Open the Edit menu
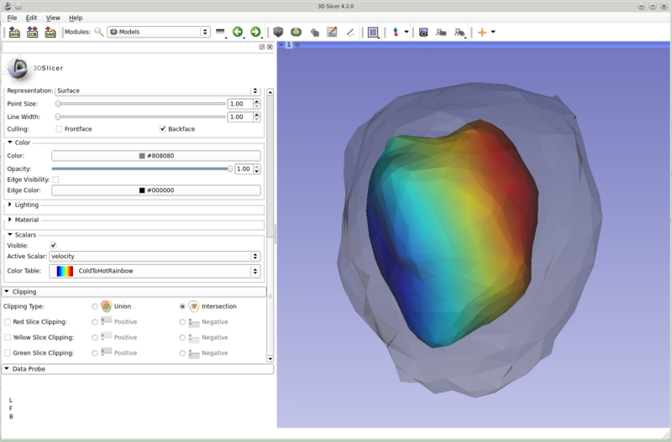672x442 pixels. point(31,18)
